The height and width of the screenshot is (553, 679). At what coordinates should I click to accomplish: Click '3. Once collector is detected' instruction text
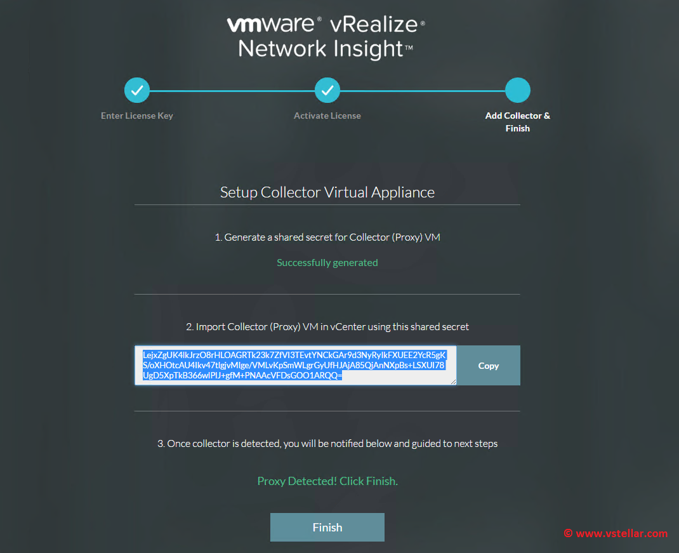[327, 443]
